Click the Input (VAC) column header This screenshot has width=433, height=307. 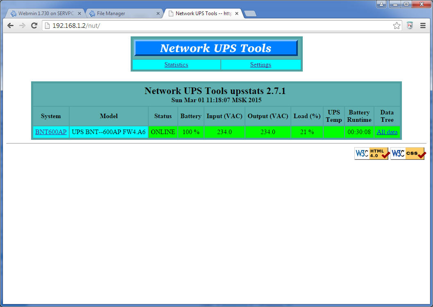click(x=224, y=116)
